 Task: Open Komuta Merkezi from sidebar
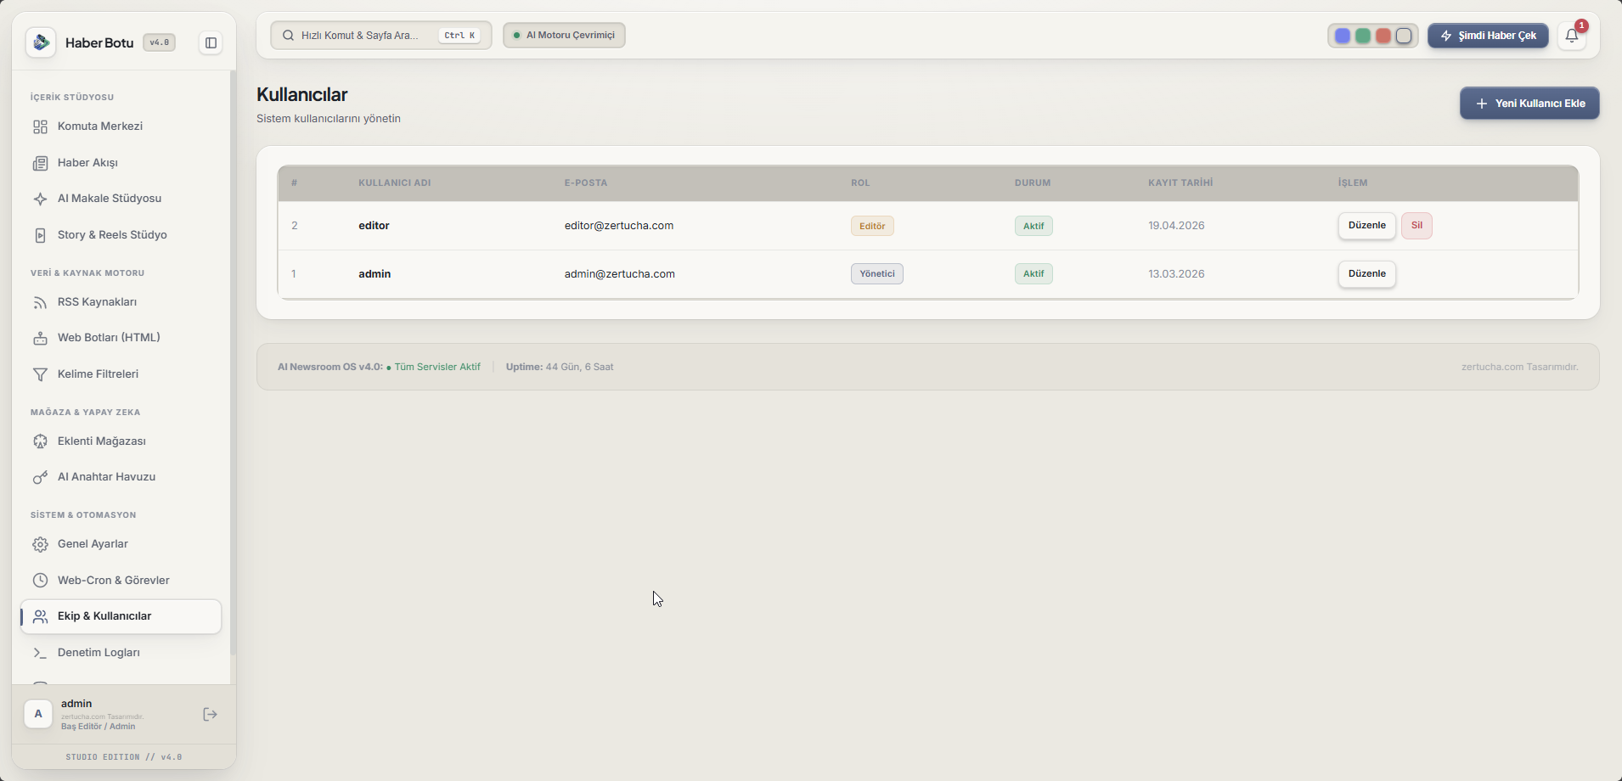pyautogui.click(x=121, y=126)
